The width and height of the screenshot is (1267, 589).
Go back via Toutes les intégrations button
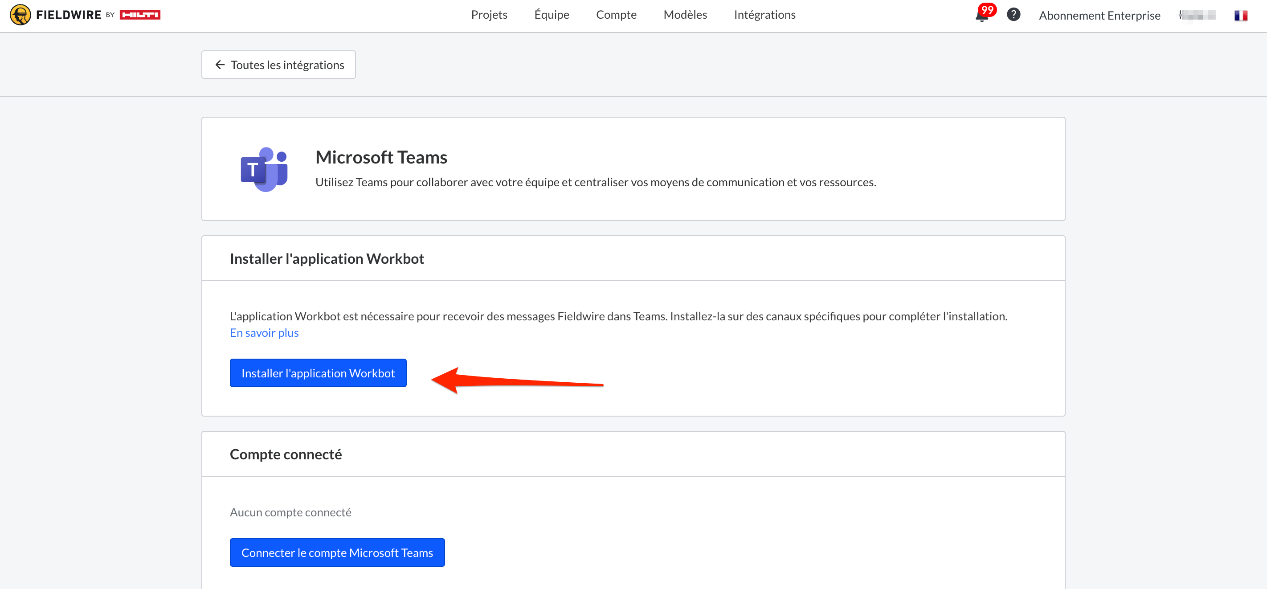(x=278, y=65)
